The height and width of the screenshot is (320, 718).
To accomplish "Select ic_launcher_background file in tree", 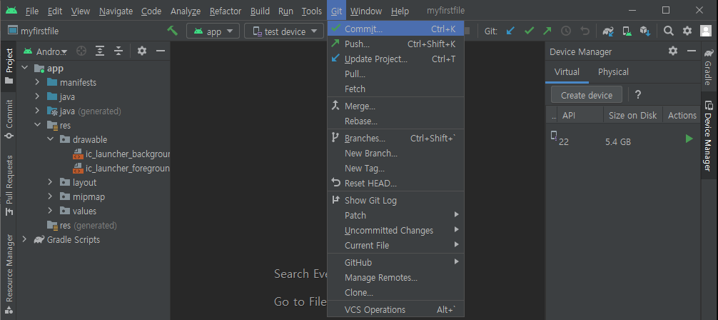I will point(122,154).
